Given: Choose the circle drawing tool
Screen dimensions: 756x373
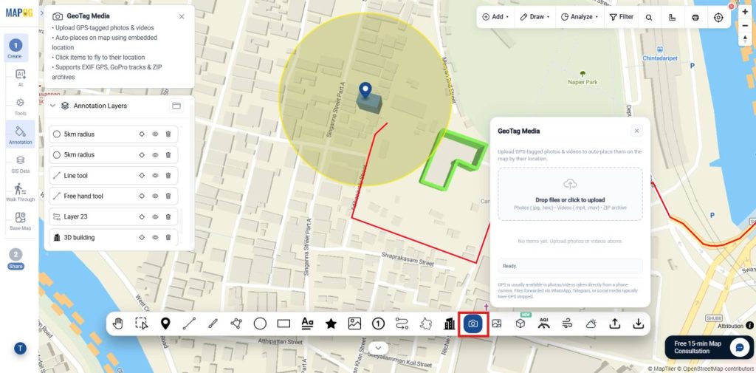Looking at the screenshot, I should (x=260, y=324).
